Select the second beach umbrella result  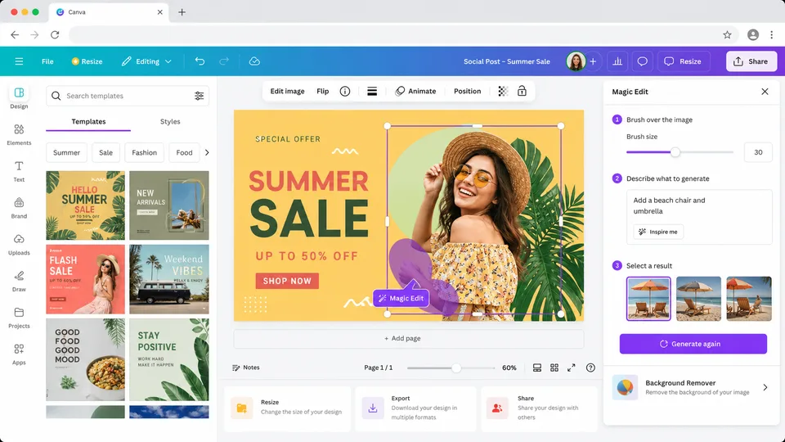(698, 299)
